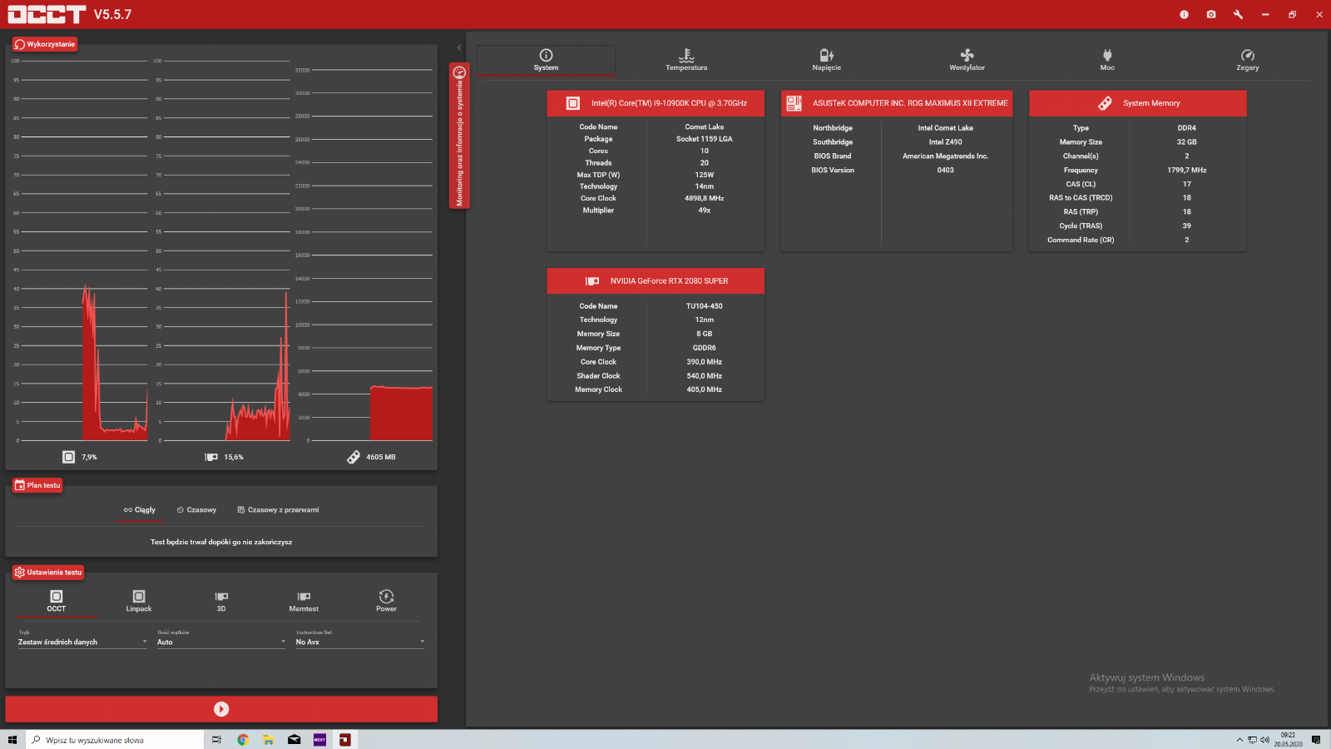Viewport: 1331px width, 749px height.
Task: Select the Czasowy timed test plan
Action: pos(197,510)
